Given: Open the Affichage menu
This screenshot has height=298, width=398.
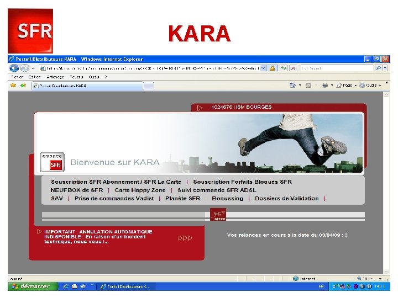Looking at the screenshot, I should point(55,77).
